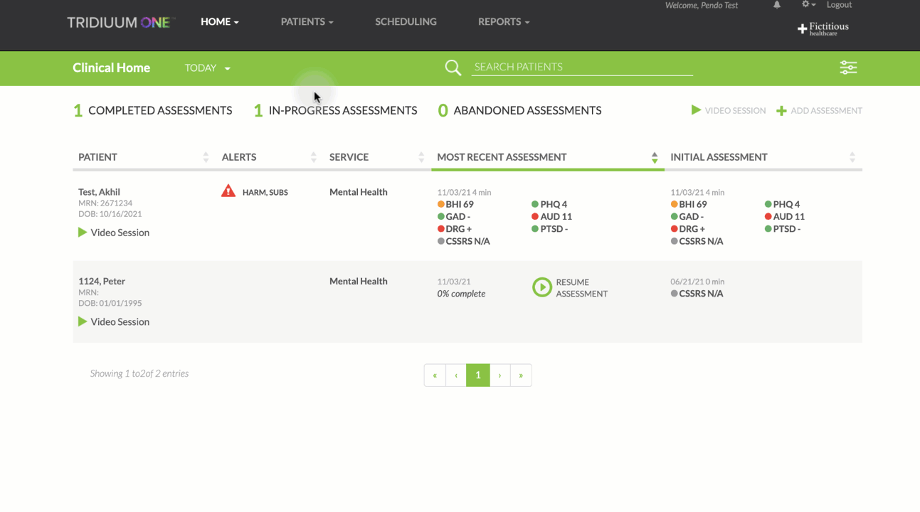Viewport: 920px width, 512px height.
Task: Click the Search Patients input field
Action: 582,67
